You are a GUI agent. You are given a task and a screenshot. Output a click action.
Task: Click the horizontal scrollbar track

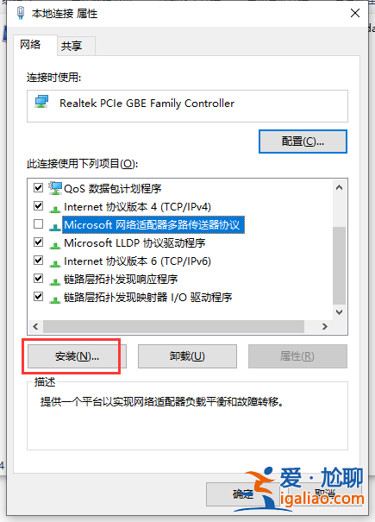point(173,327)
